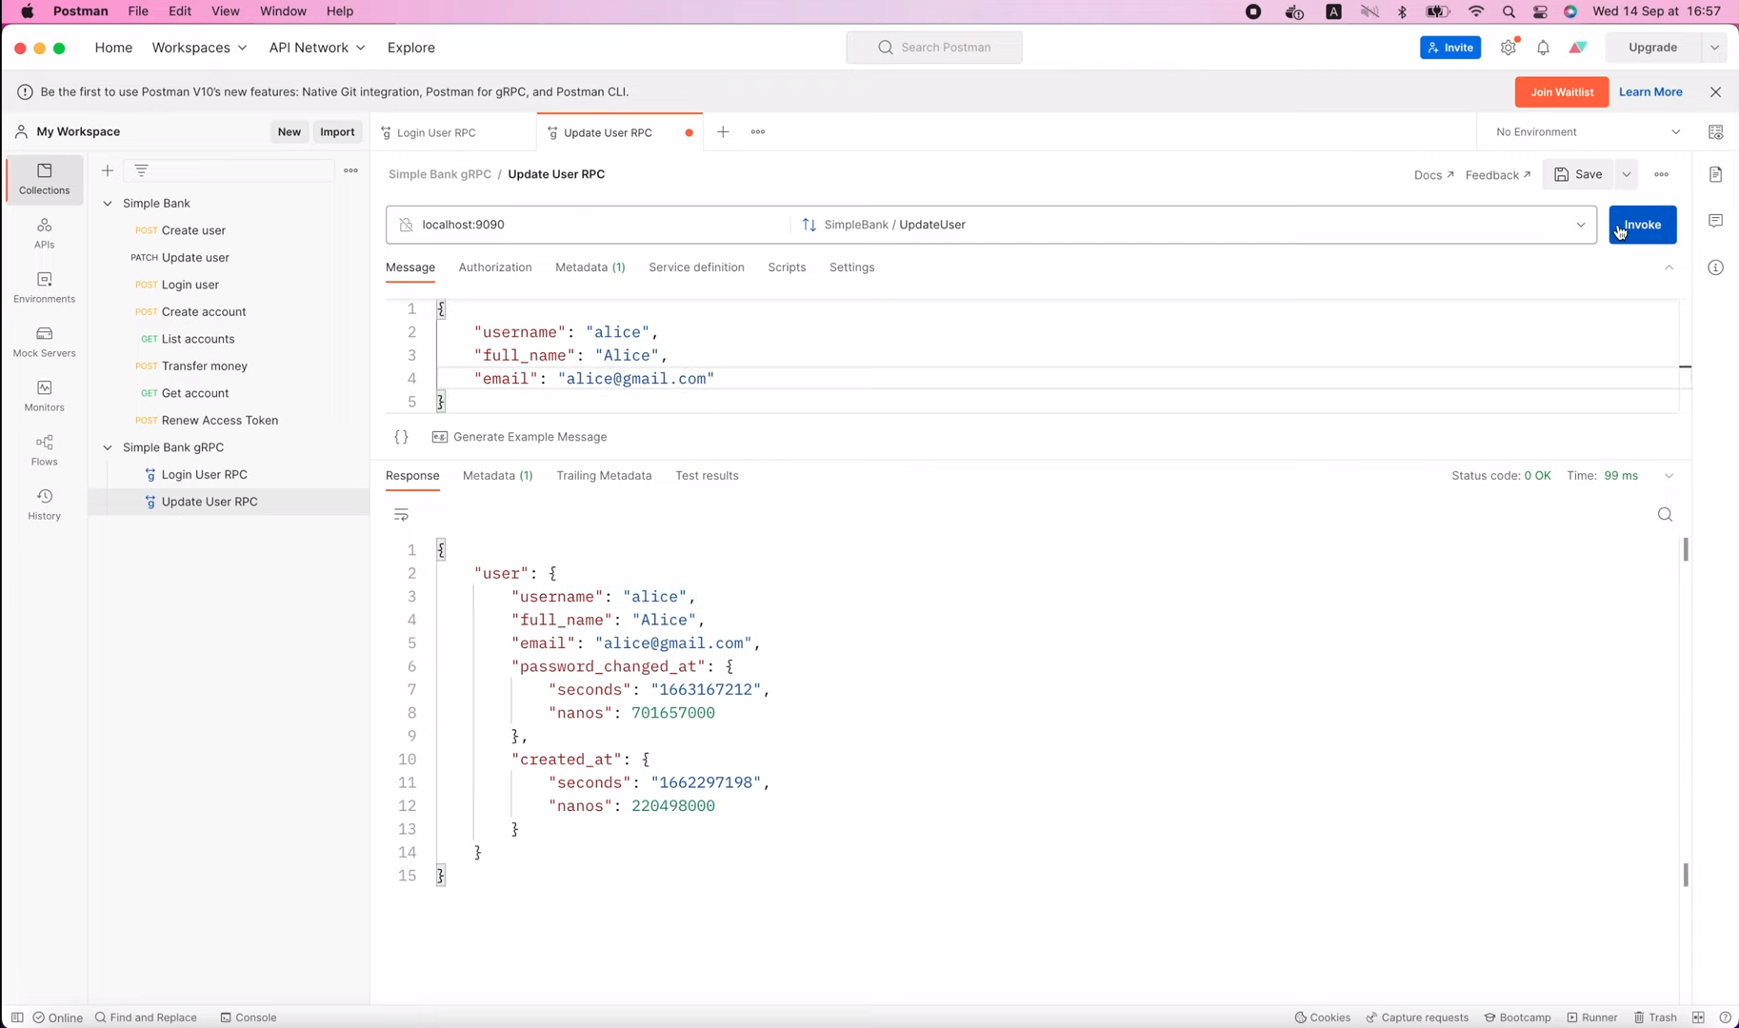This screenshot has width=1739, height=1028.
Task: Click the Save button
Action: 1578,174
